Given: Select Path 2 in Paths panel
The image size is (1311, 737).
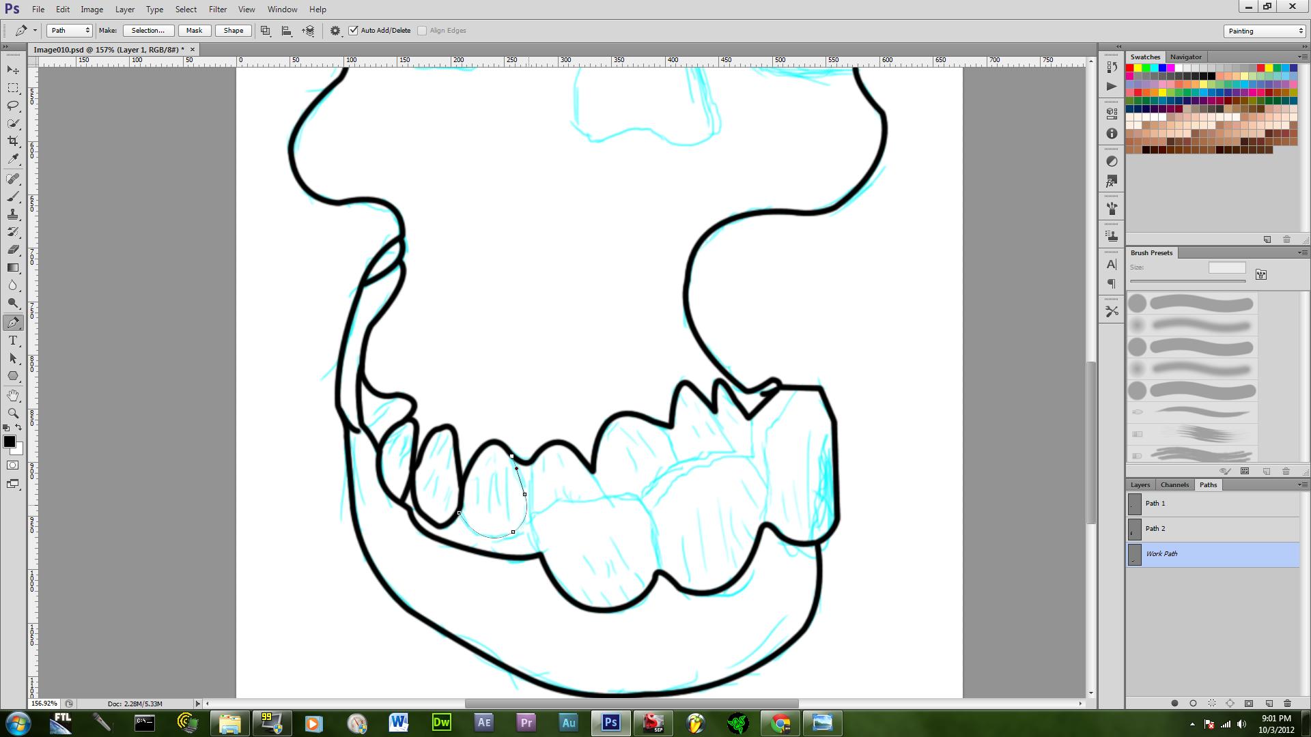Looking at the screenshot, I should 1213,529.
